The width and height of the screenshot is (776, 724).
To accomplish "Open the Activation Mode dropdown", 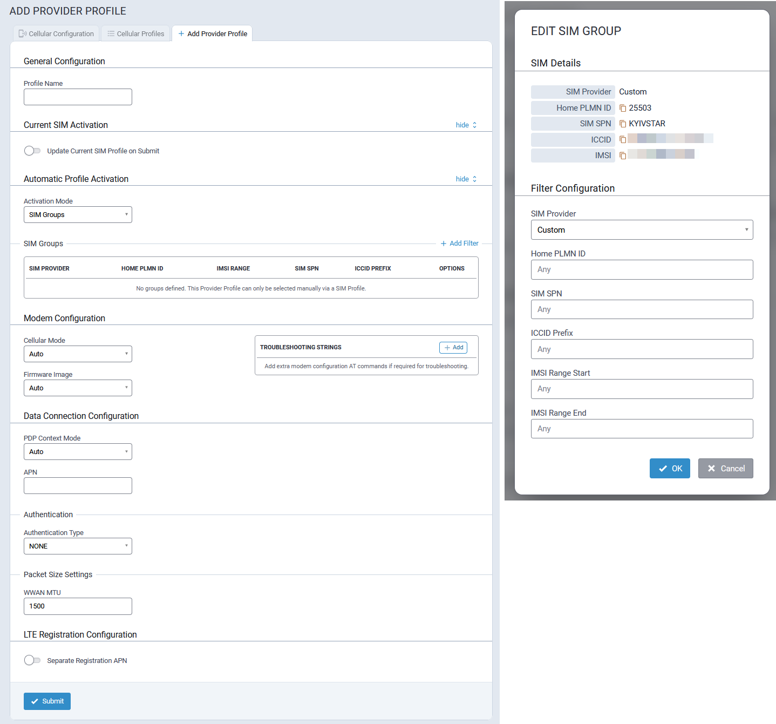I will point(78,215).
